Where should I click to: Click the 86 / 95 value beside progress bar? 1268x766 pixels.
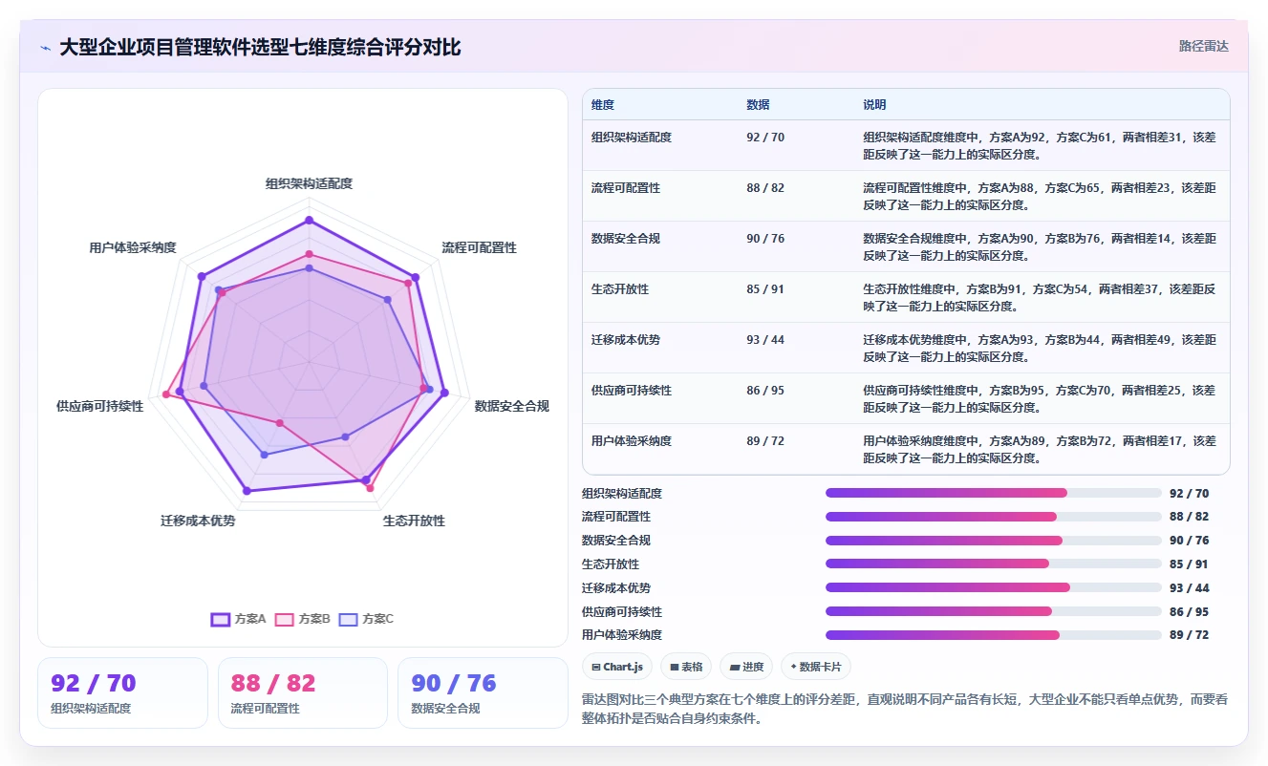tap(1190, 611)
